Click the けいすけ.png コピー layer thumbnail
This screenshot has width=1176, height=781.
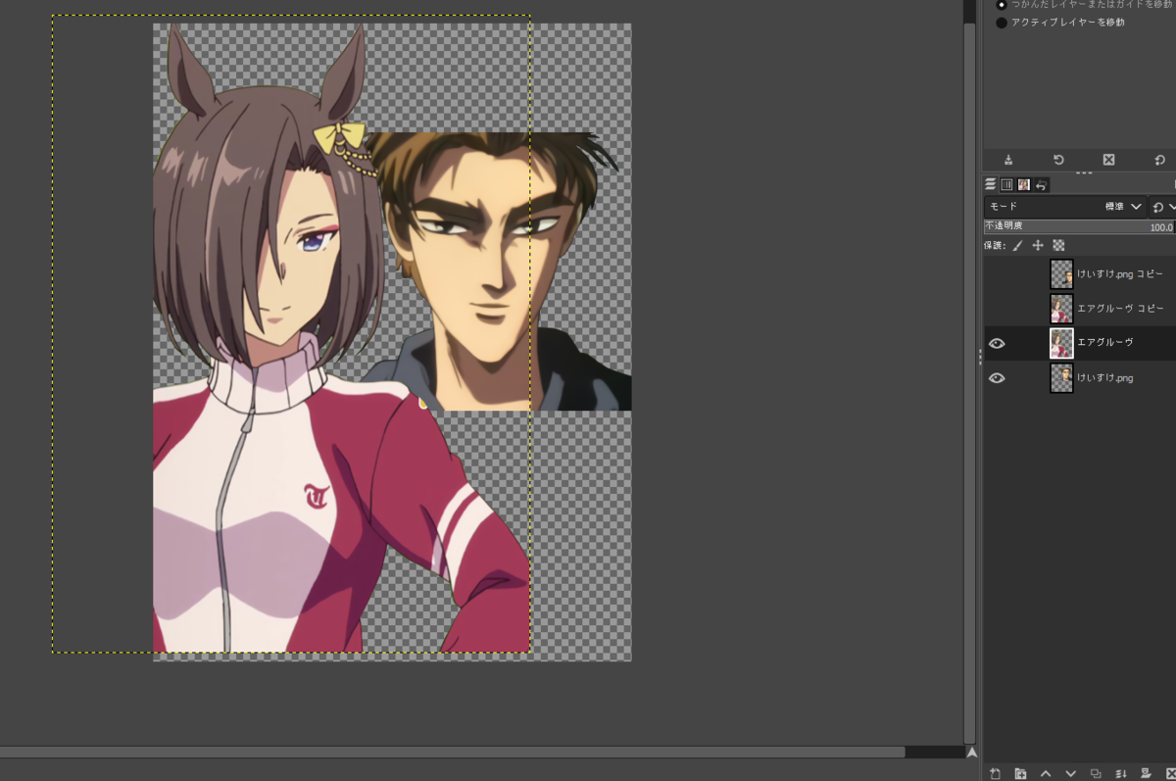point(1061,274)
